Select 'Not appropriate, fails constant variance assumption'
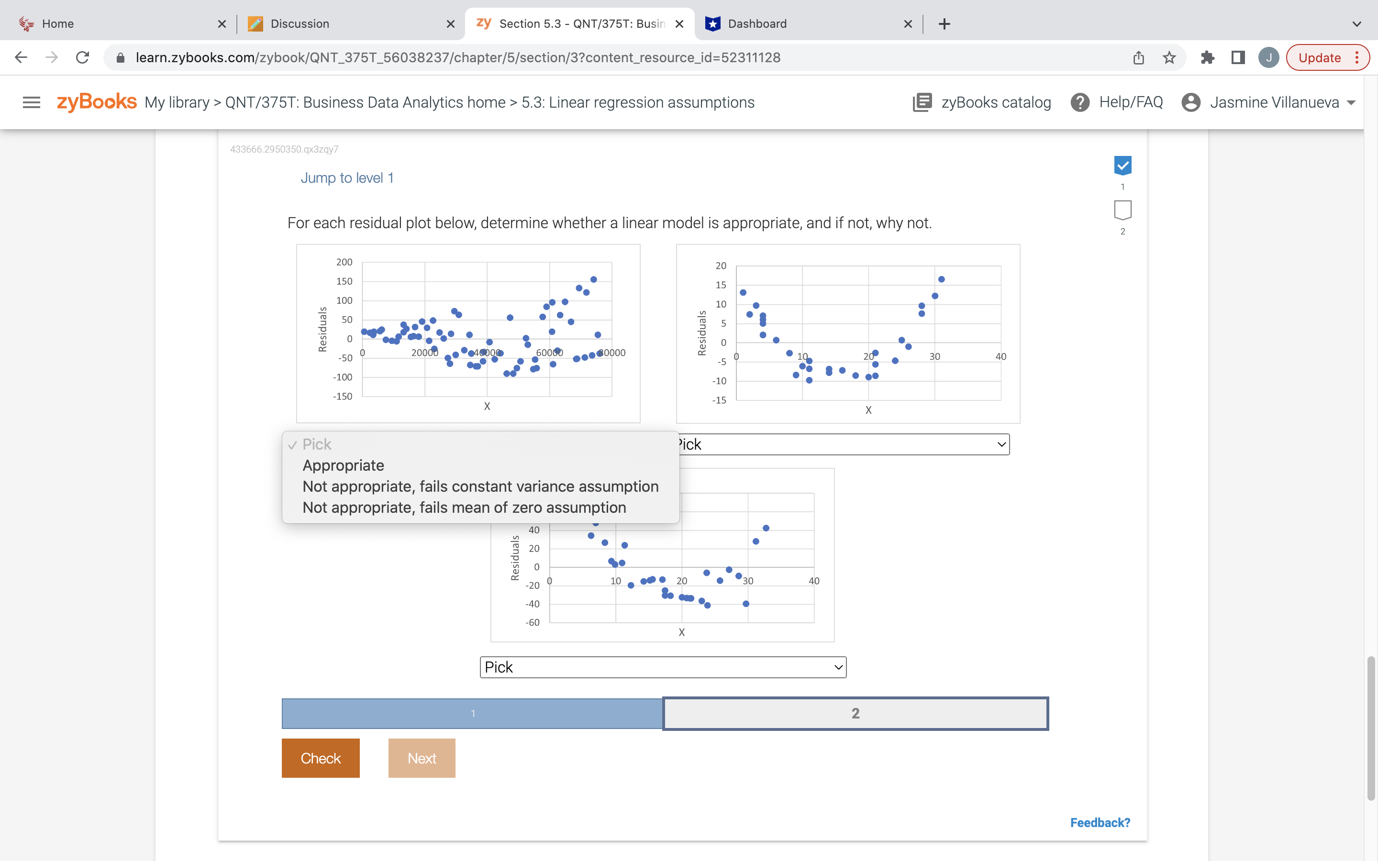Viewport: 1378px width, 861px height. [x=480, y=486]
